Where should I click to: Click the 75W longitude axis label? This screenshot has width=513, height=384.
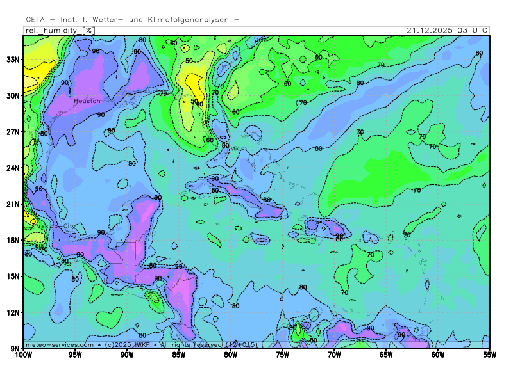pyautogui.click(x=282, y=355)
